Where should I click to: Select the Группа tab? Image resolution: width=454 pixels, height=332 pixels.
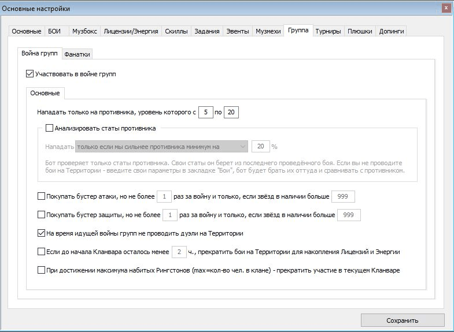click(x=298, y=31)
